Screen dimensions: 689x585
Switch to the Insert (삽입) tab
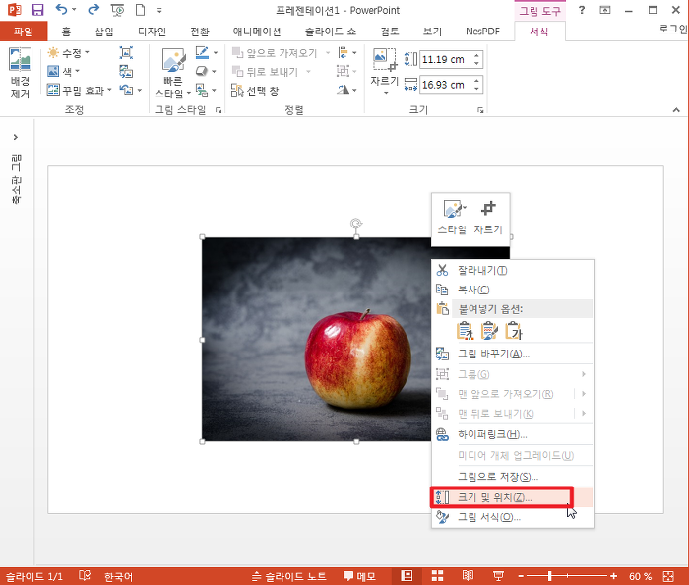coord(104,32)
